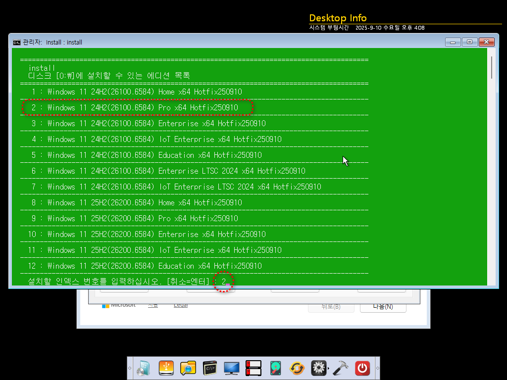This screenshot has width=507, height=380.
Task: Click the console window's title bar icon
Action: [x=16, y=43]
